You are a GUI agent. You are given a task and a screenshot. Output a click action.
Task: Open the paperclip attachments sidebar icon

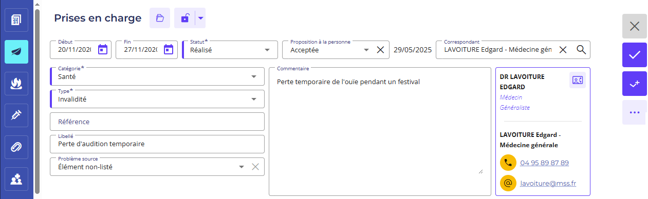pos(16,147)
